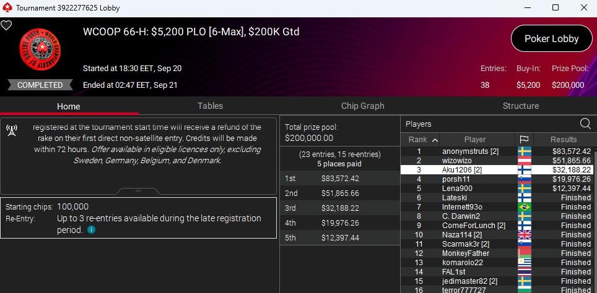Toggle Rank column sort order

[x=423, y=140]
